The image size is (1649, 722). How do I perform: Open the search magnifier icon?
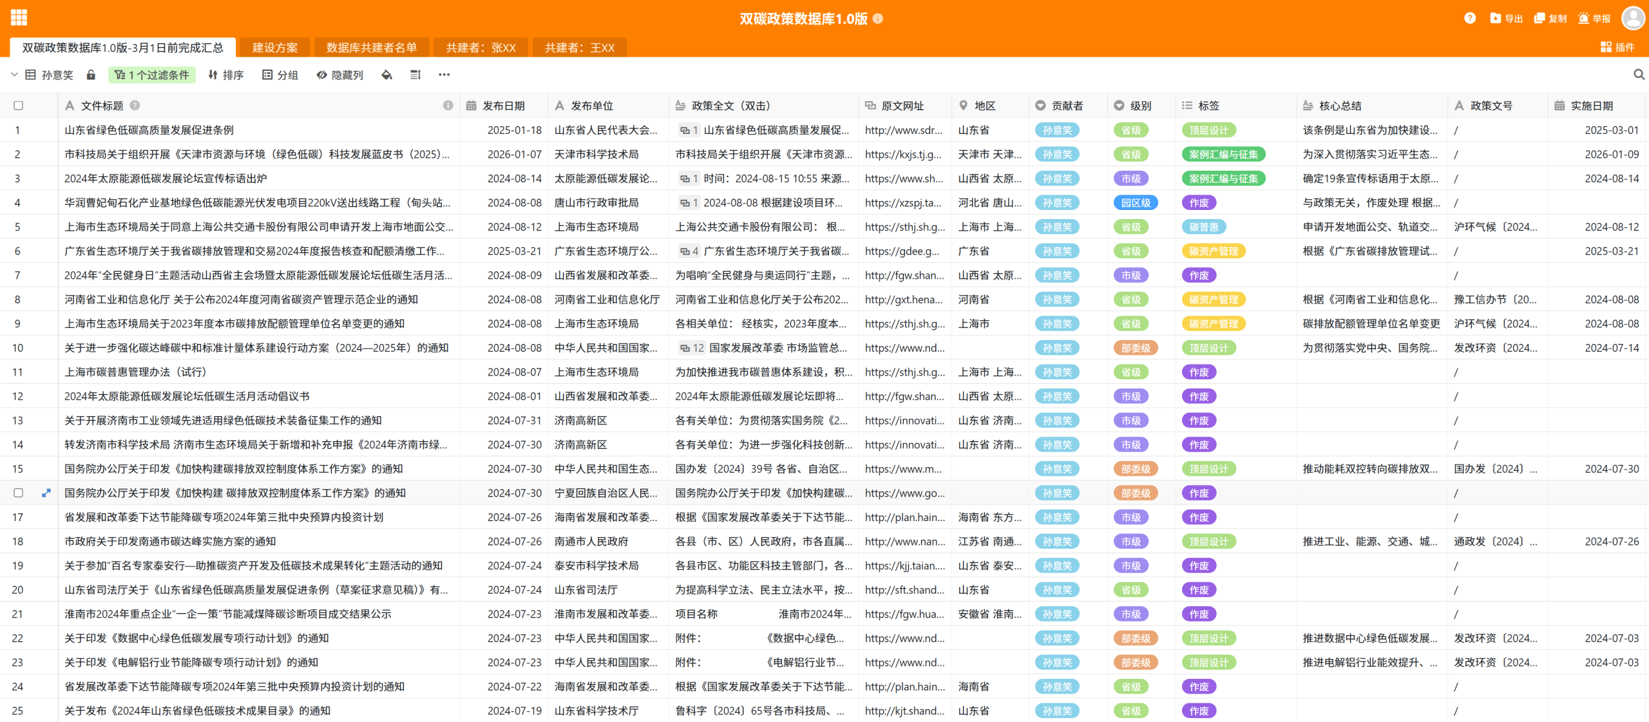(x=1639, y=75)
